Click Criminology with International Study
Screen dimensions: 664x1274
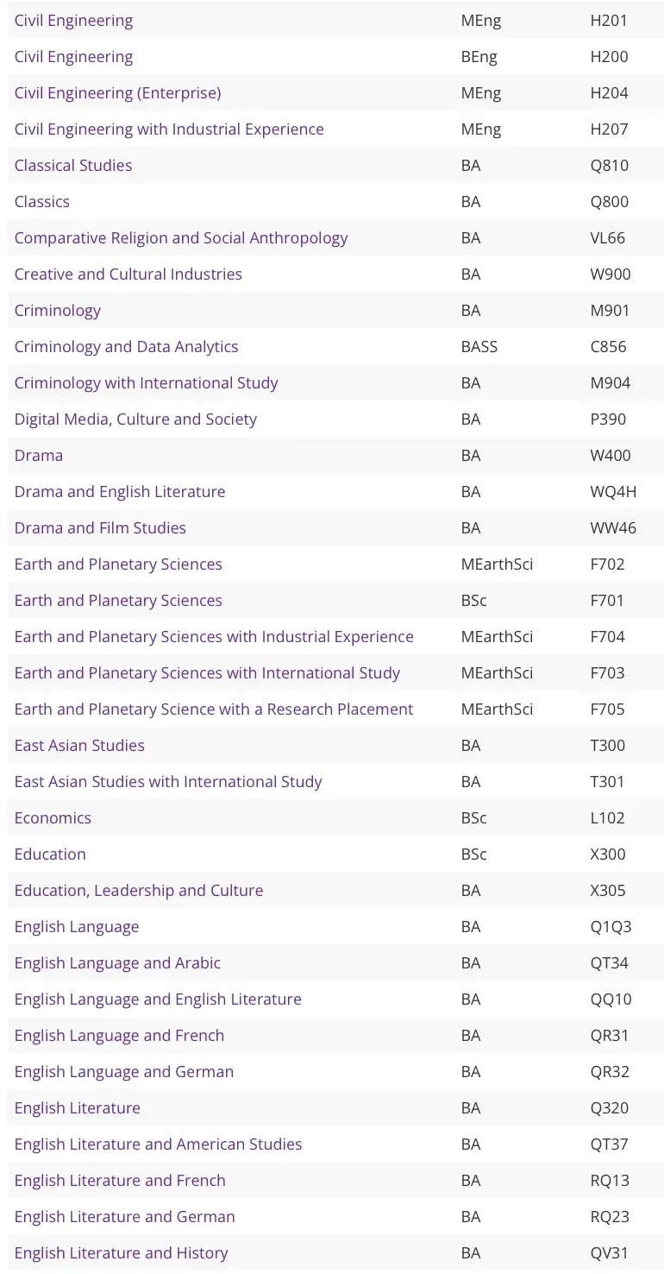coord(146,383)
